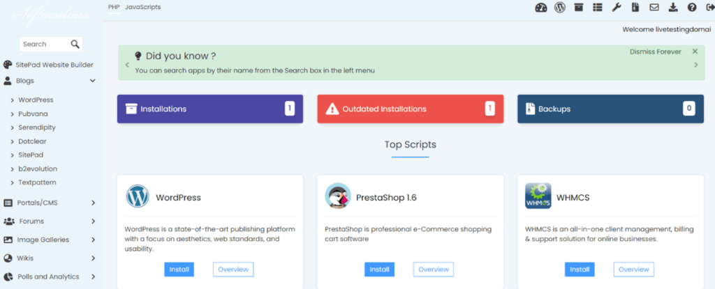This screenshot has height=289, width=715.
Task: Click Install for WHMCS
Action: (580, 270)
